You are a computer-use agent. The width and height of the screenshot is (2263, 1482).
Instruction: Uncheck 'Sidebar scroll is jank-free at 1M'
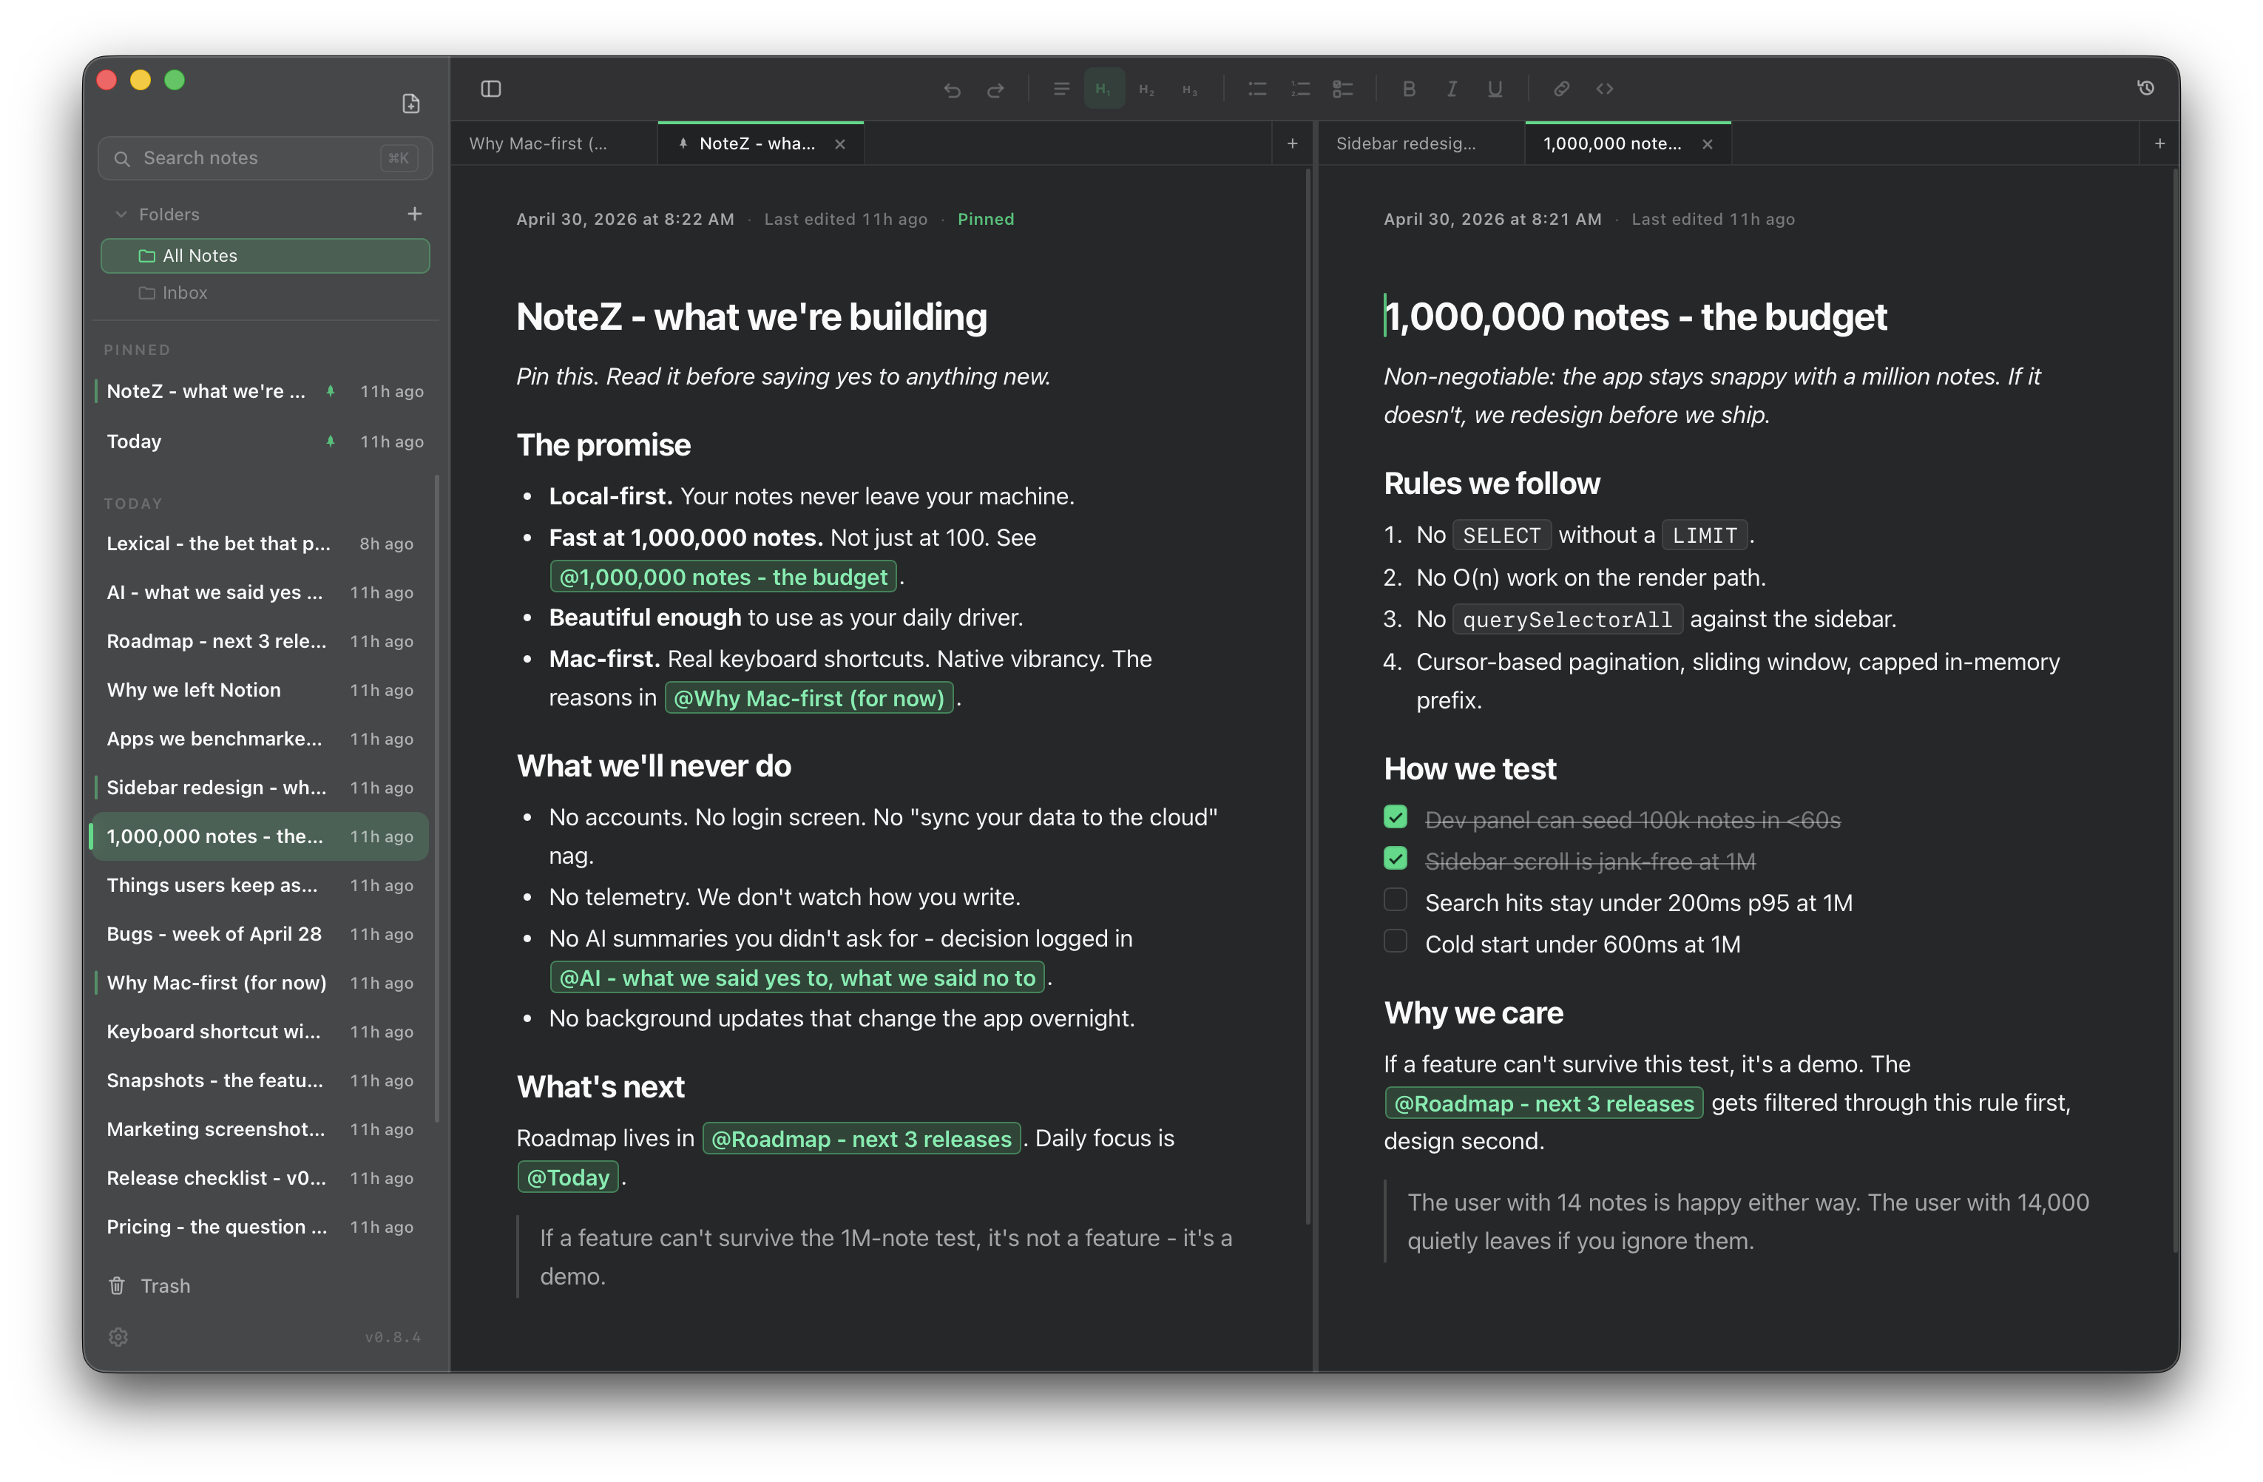1395,859
